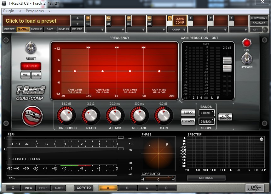This screenshot has height=194, width=271.
Task: Click the T-Rex skull logo emblem
Action: 32,116
